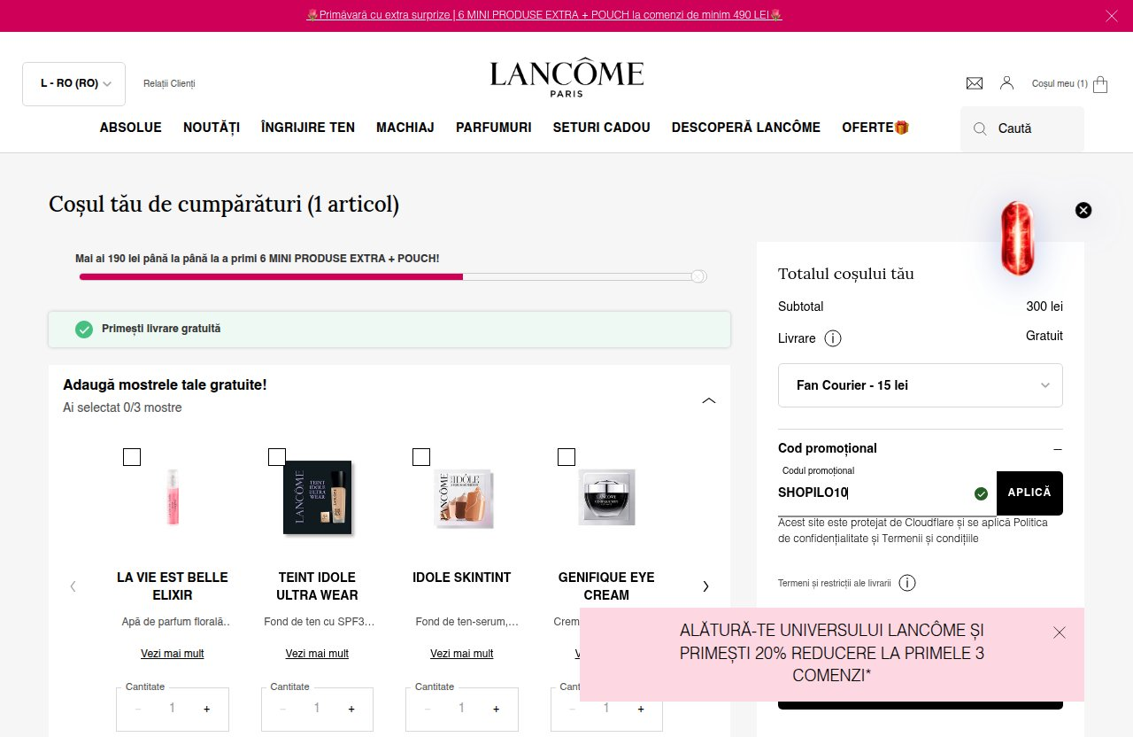The height and width of the screenshot is (737, 1133).
Task: Open the OFERTE menu
Action: 875,128
